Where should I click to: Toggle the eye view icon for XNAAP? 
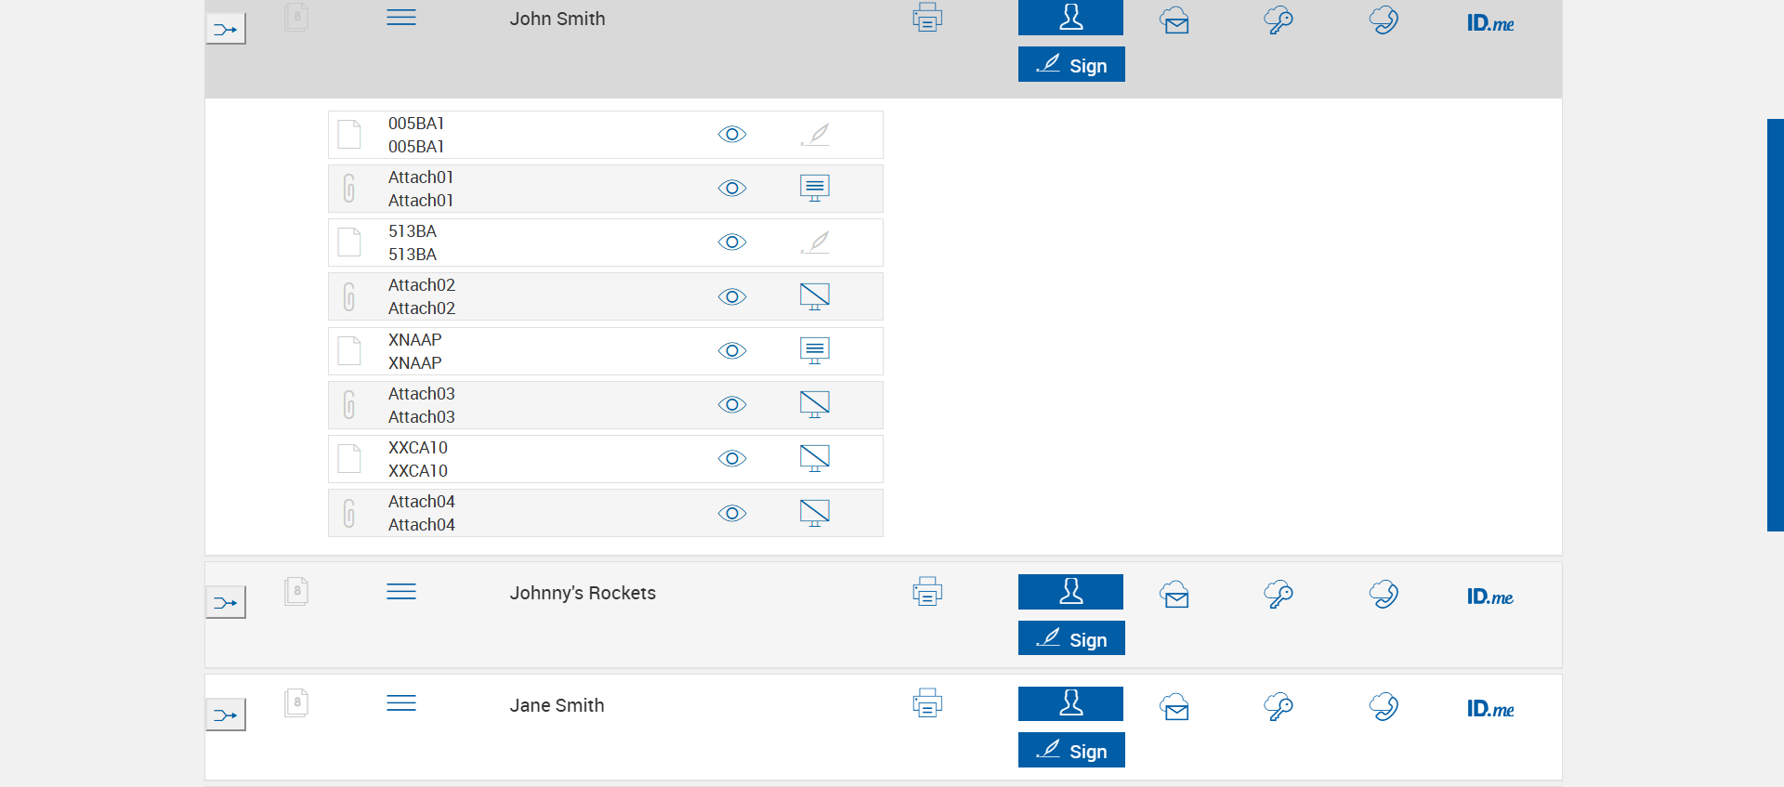pyautogui.click(x=732, y=351)
